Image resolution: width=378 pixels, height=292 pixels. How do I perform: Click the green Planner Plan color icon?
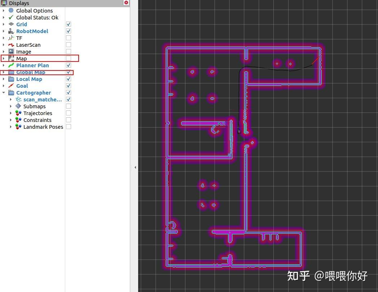pyautogui.click(x=12, y=65)
